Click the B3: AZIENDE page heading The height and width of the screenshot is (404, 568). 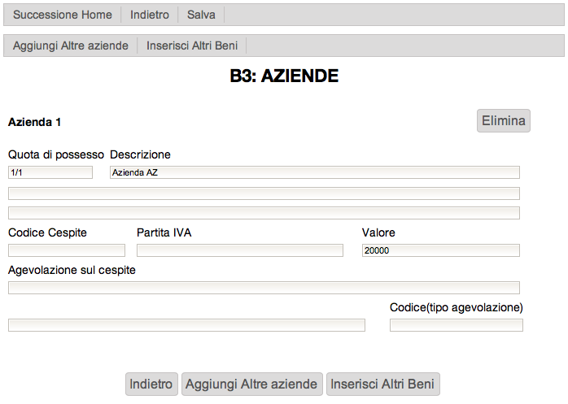[x=284, y=76]
